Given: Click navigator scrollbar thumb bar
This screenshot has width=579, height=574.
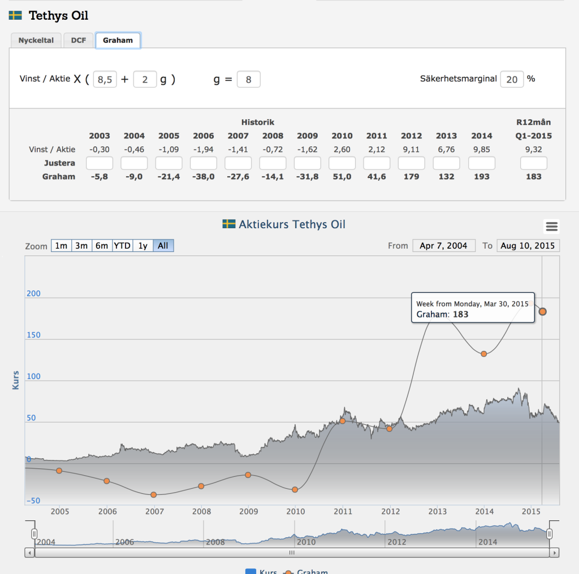Looking at the screenshot, I should 292,553.
